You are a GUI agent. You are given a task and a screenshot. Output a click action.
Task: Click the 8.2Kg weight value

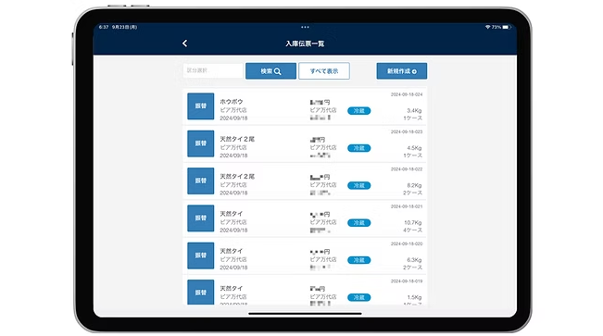(x=414, y=185)
